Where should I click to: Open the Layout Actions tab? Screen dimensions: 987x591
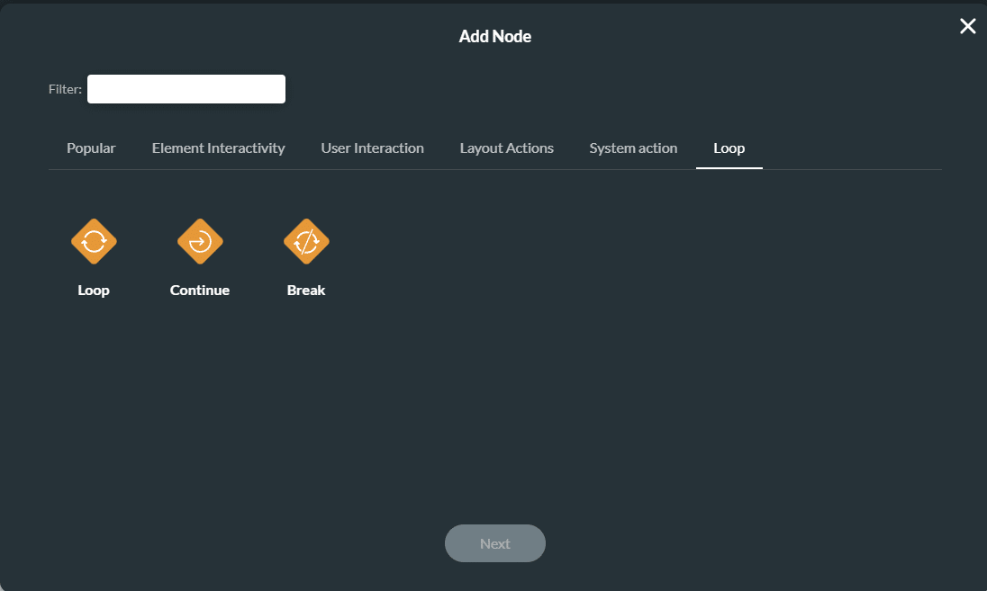pos(506,148)
